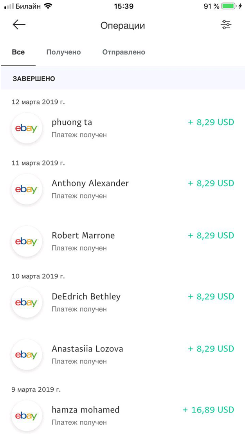Open the filters icon at top right
The height and width of the screenshot is (434, 245).
point(226,25)
